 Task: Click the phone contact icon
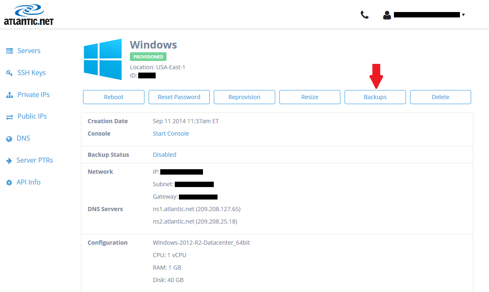364,15
